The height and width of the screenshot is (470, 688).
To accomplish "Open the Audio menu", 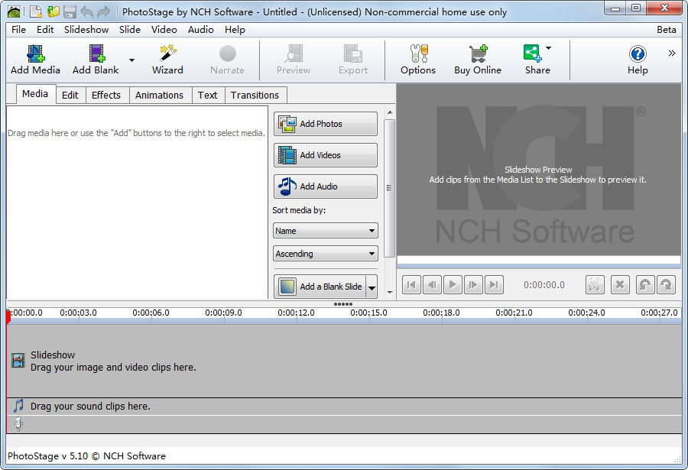I will (201, 29).
